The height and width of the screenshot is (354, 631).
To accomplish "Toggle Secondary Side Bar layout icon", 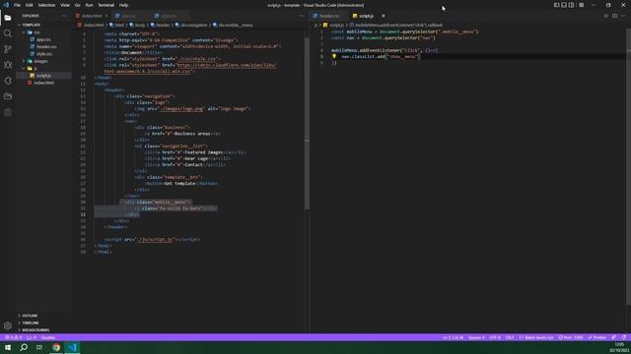I will coord(572,5).
